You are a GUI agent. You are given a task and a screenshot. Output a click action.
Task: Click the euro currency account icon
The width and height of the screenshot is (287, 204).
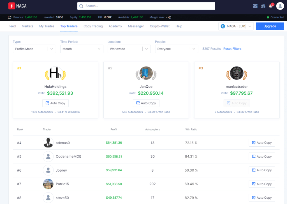click(x=223, y=26)
